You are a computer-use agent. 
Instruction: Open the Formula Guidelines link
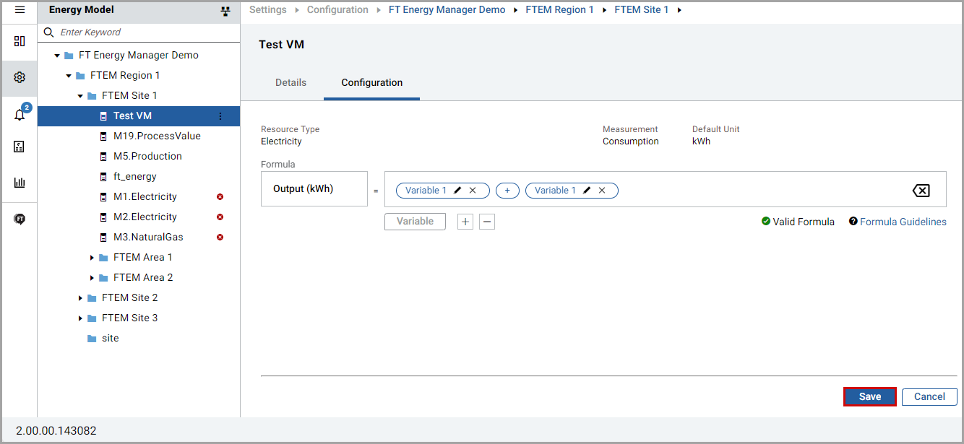click(x=903, y=222)
